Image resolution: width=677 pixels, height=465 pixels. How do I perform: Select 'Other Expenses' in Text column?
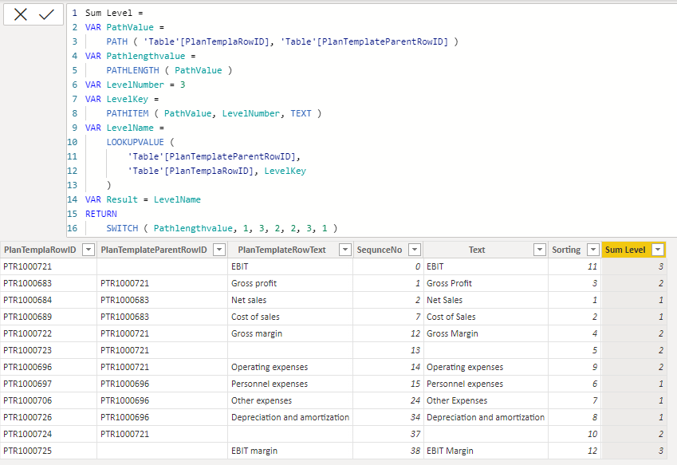486,400
